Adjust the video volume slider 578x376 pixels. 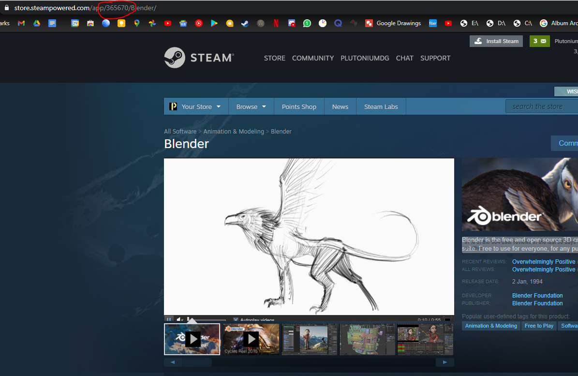[207, 319]
